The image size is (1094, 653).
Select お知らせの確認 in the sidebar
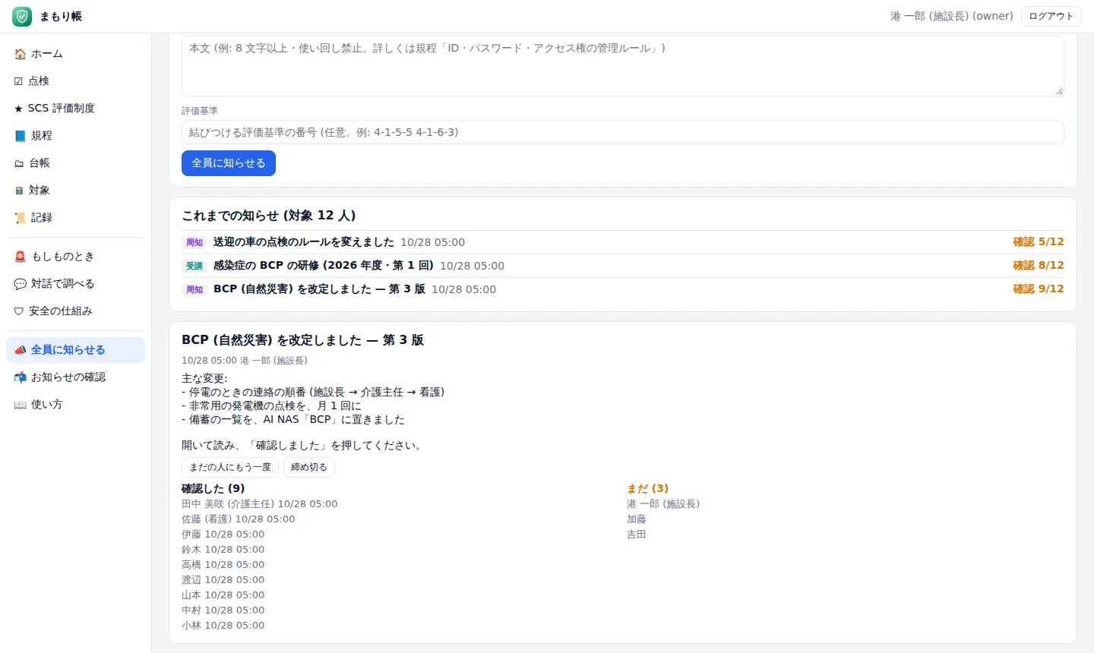(75, 377)
